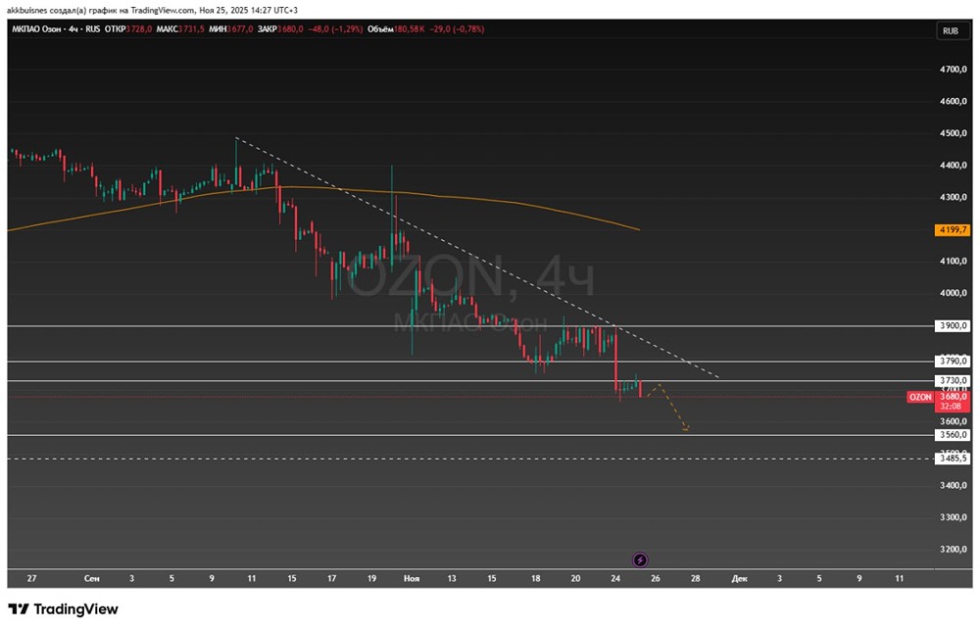Click the 4400,0 price scale value
The height and width of the screenshot is (630, 980).
click(x=954, y=166)
